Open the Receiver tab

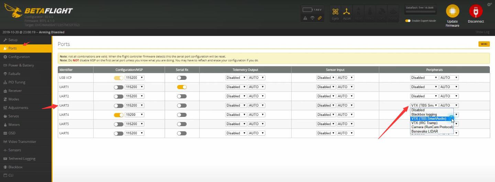coord(26,91)
